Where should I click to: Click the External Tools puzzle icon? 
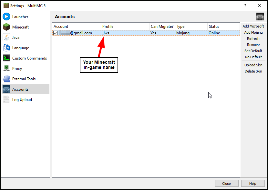[x=6, y=79]
